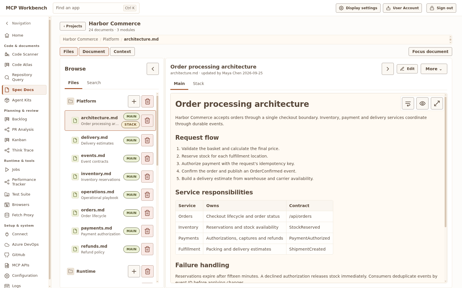Open Performance Tracker
The width and height of the screenshot is (462, 288).
tap(24, 182)
